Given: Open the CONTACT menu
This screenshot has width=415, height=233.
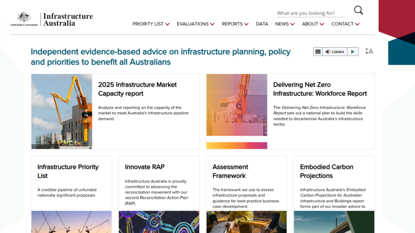Looking at the screenshot, I should tap(342, 24).
